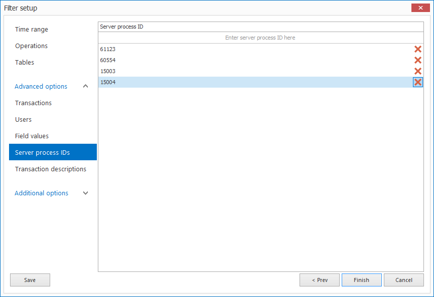Open the Transaction descriptions page
The width and height of the screenshot is (434, 297).
point(50,169)
